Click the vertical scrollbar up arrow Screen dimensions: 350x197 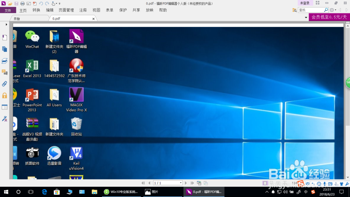(348, 26)
